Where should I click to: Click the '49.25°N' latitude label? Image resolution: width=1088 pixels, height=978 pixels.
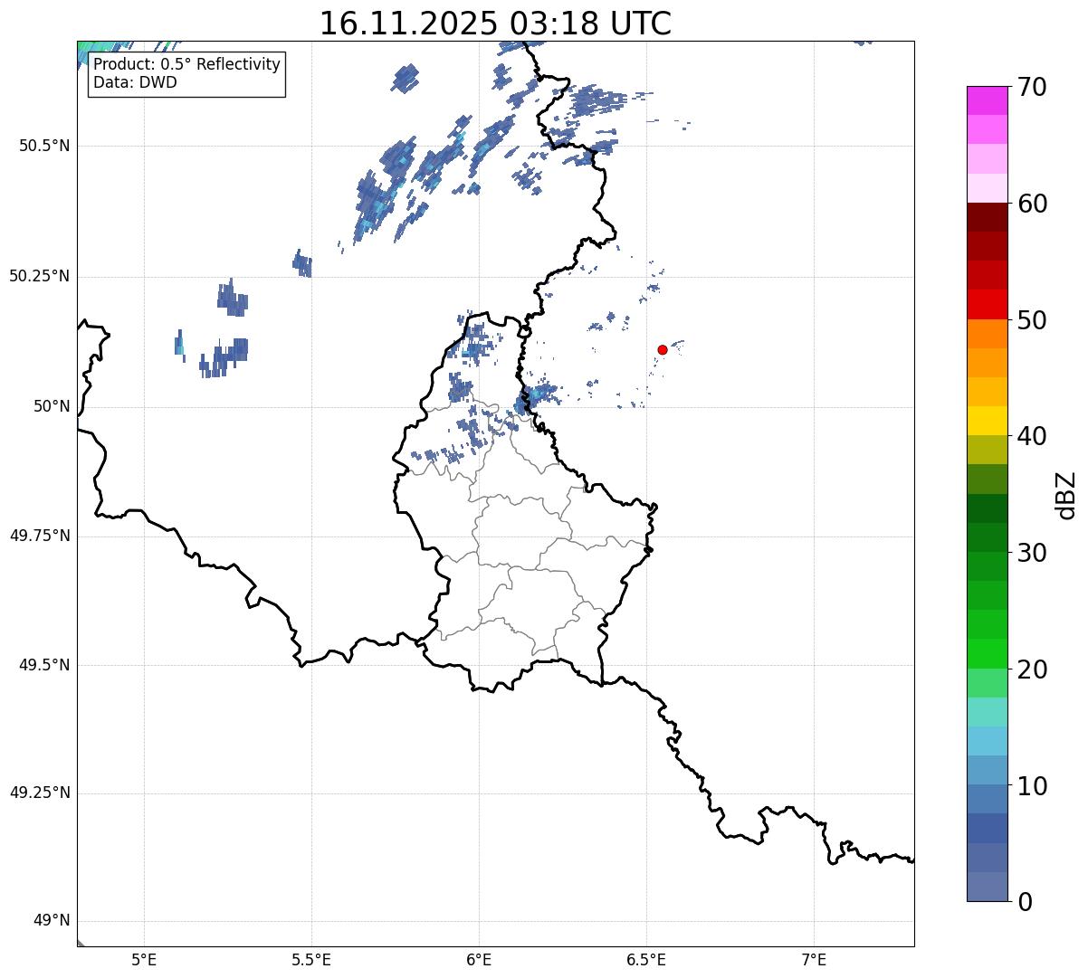point(40,793)
